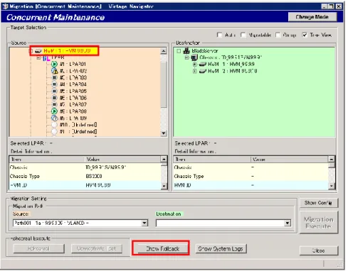Click the Value column header in destination details
Image resolution: width=348 pixels, height=271 pixels.
click(x=290, y=160)
